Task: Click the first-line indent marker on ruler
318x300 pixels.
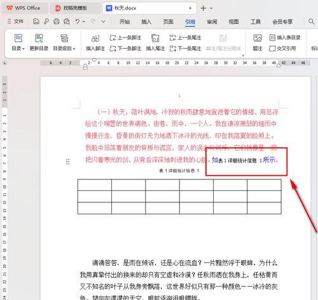Action: 94,60
